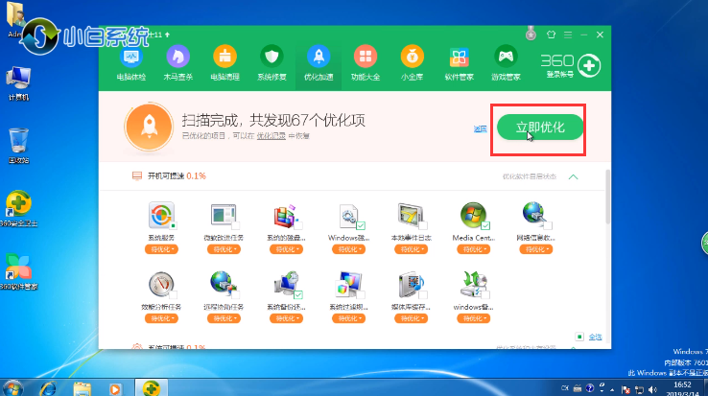
Task: Open 待优化 dropdown under 媒体库缓存
Action: click(x=411, y=318)
